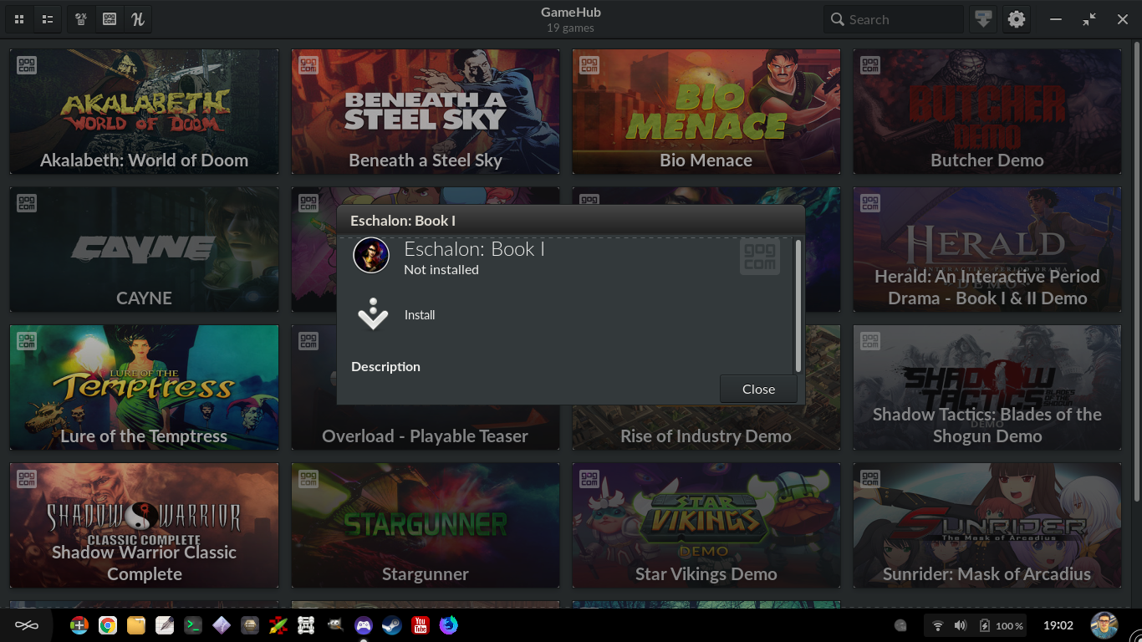Open the green feather app in taskbar
The height and width of the screenshot is (642, 1142).
tap(278, 625)
